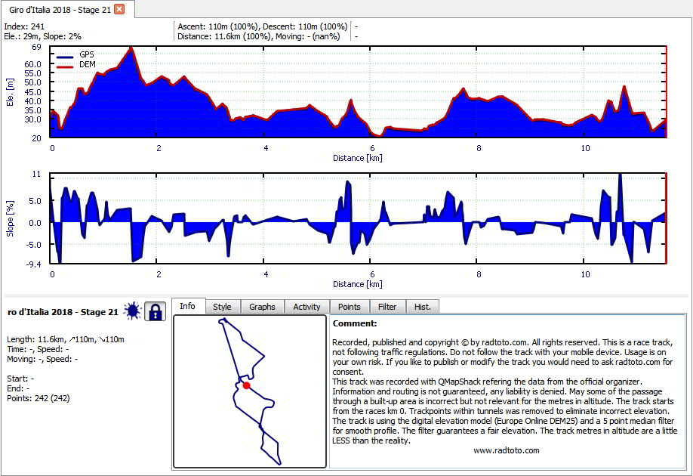The height and width of the screenshot is (476, 693).
Task: Click the track title Giro d'Italia name field
Action: click(x=63, y=312)
